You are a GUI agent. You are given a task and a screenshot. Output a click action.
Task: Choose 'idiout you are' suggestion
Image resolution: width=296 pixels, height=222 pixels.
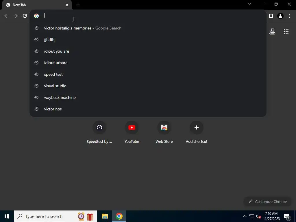point(148,51)
